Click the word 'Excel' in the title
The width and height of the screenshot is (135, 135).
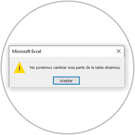pyautogui.click(x=36, y=51)
